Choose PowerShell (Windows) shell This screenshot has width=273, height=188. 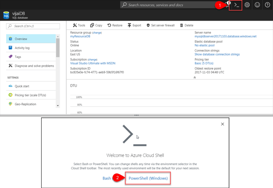tap(148, 178)
